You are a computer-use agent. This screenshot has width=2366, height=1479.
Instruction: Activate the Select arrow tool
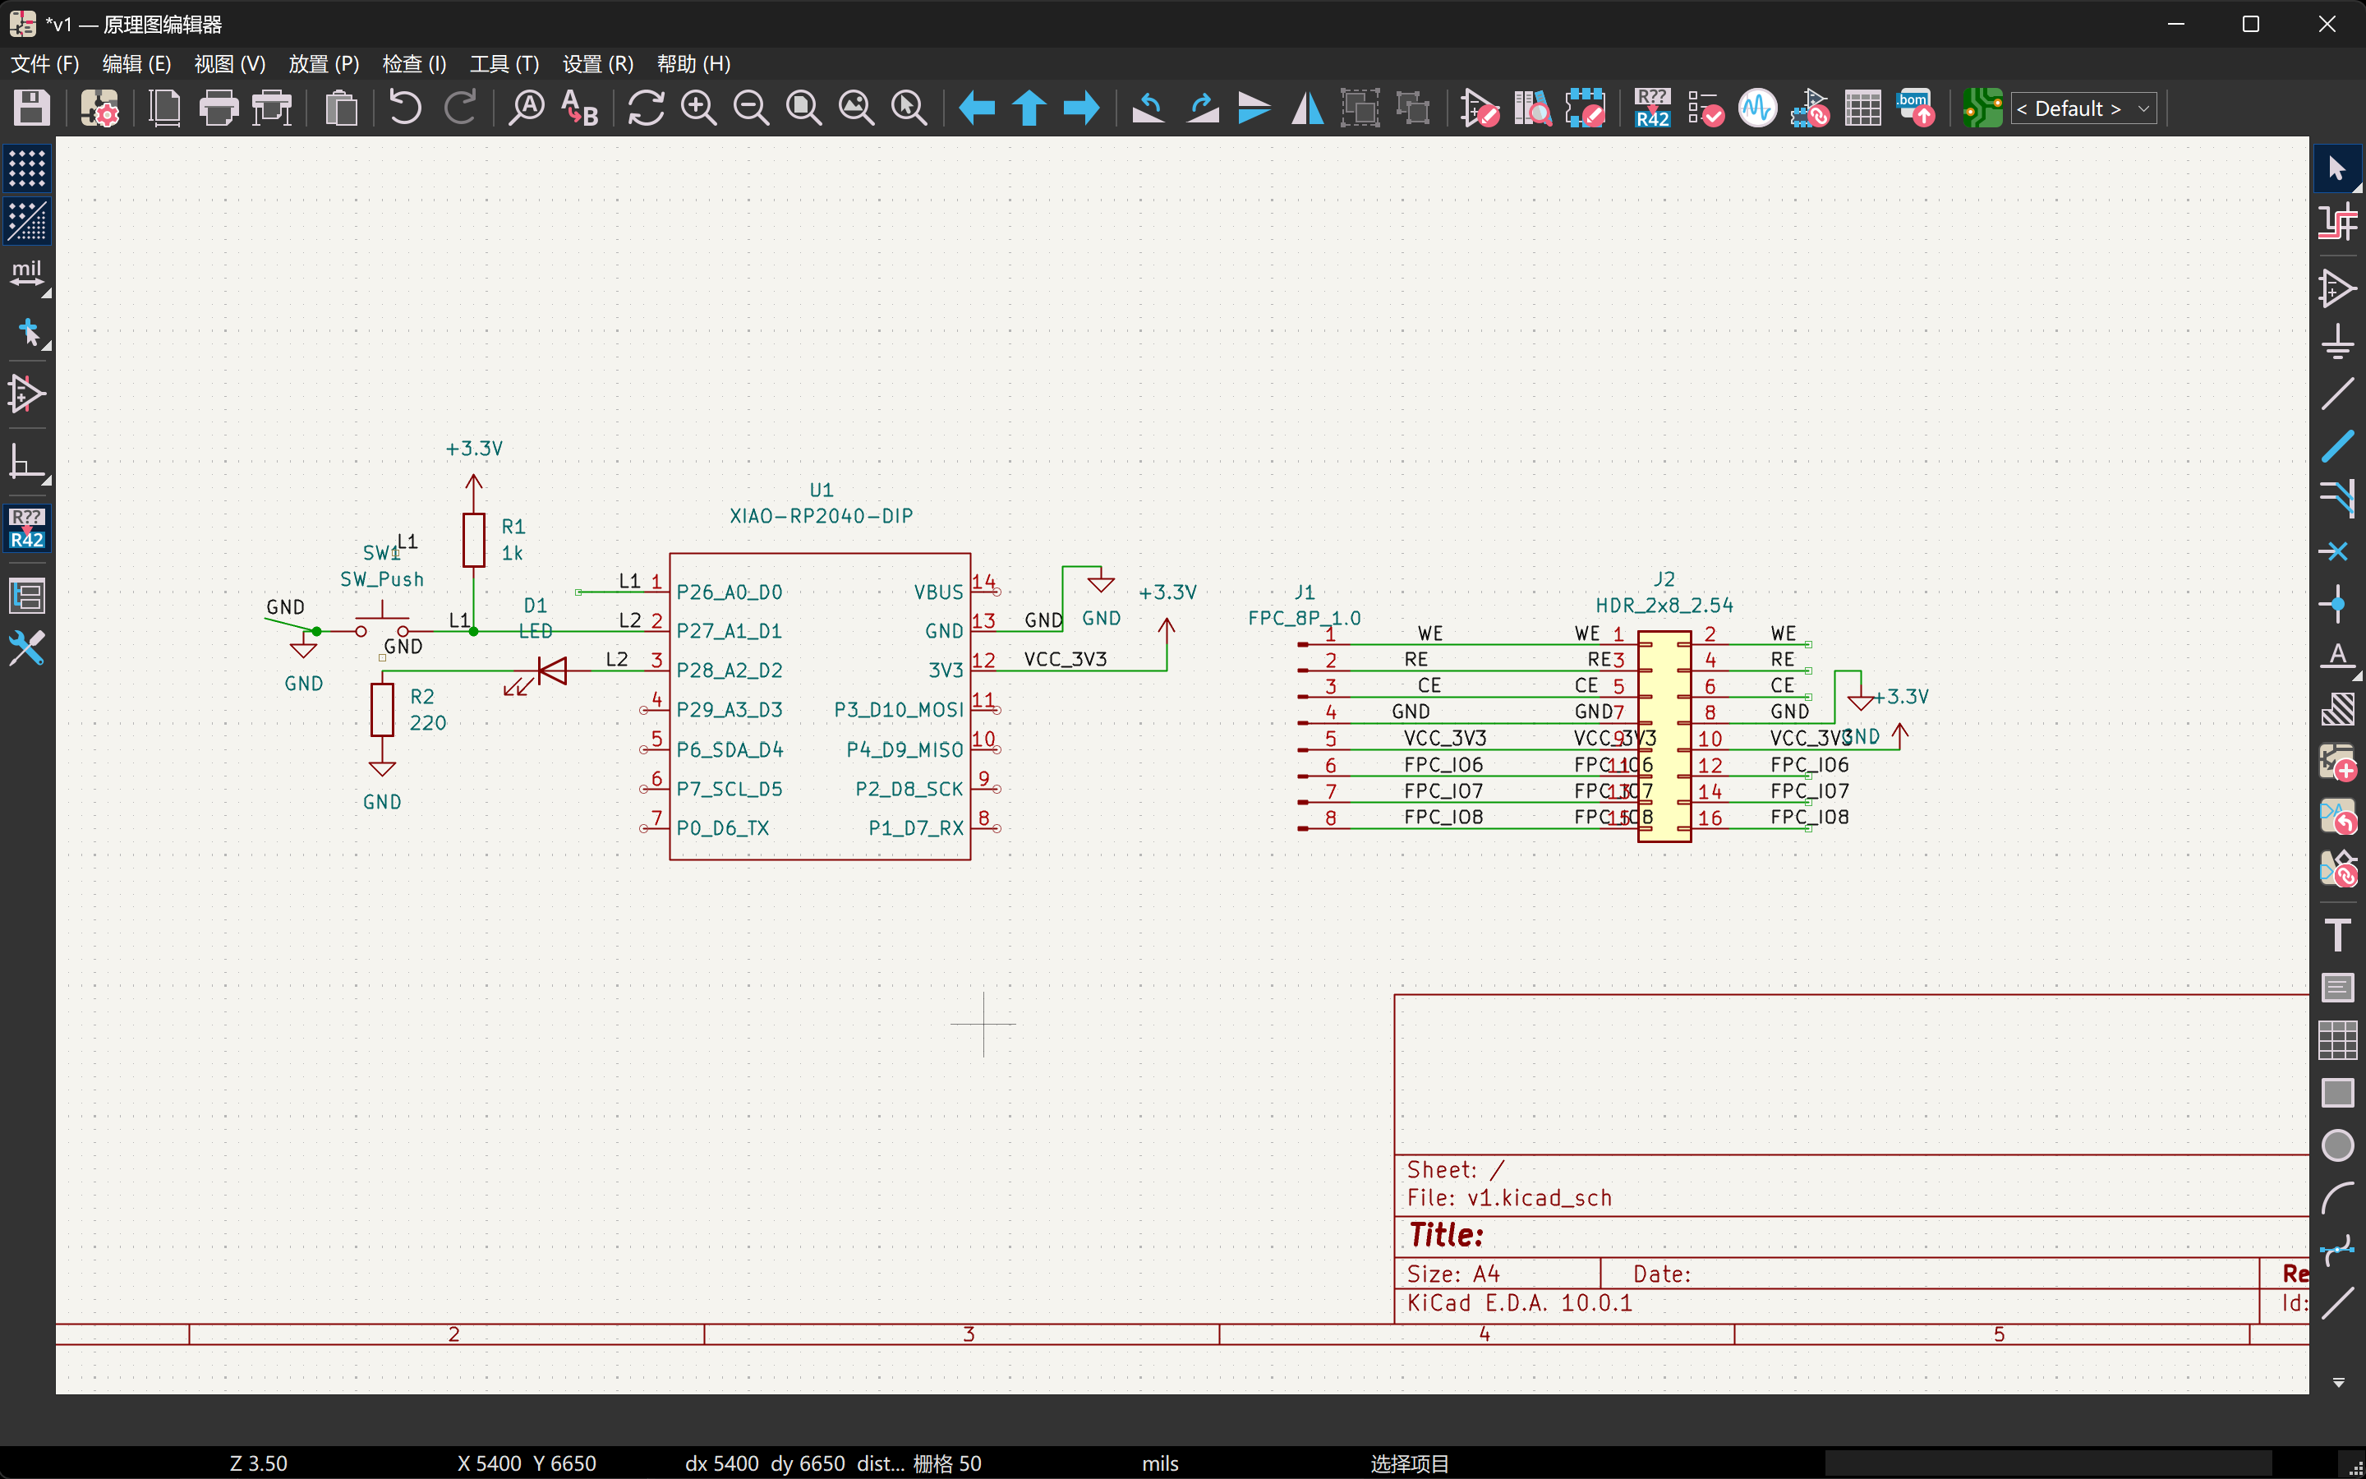(2337, 169)
